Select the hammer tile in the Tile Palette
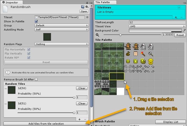Image resolution: width=187 pixels, height=126 pixels. tap(151, 54)
